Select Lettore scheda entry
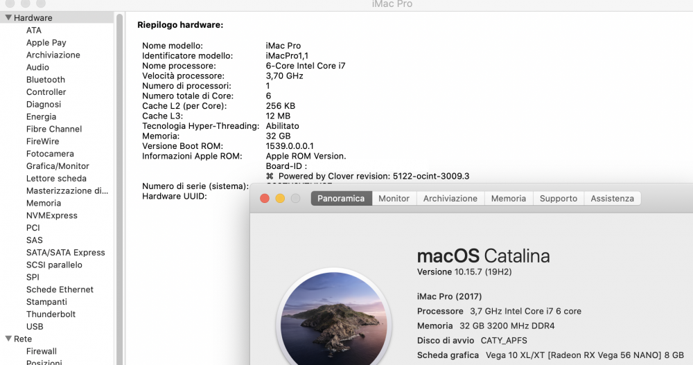This screenshot has width=693, height=365. 56,179
